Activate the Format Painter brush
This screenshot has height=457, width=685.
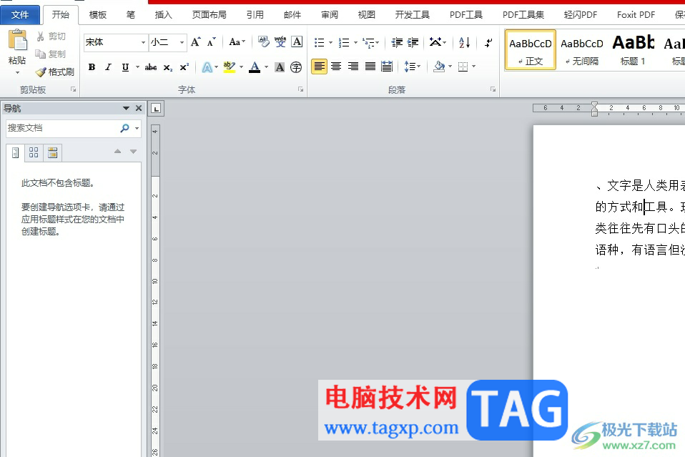54,72
